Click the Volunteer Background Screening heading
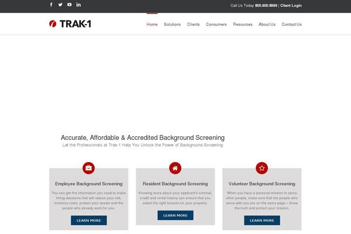The height and width of the screenshot is (234, 351). (261, 184)
